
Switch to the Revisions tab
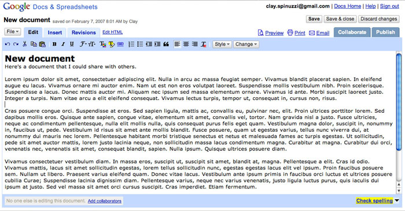84,32
